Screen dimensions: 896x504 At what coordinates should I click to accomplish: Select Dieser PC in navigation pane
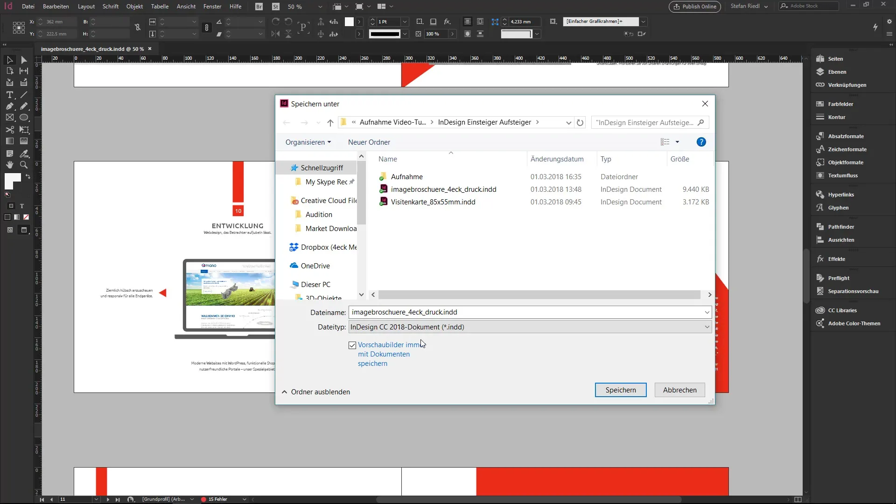click(315, 285)
